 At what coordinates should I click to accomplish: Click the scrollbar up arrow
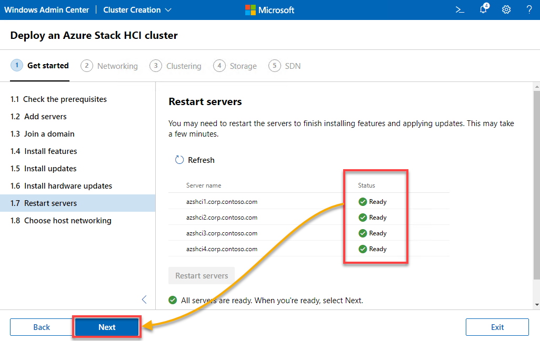pos(536,86)
